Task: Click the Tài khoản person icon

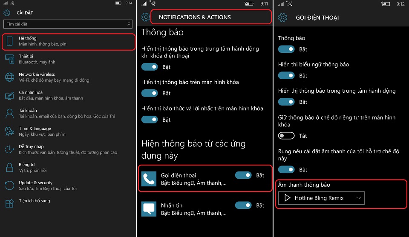Action: click(x=10, y=113)
